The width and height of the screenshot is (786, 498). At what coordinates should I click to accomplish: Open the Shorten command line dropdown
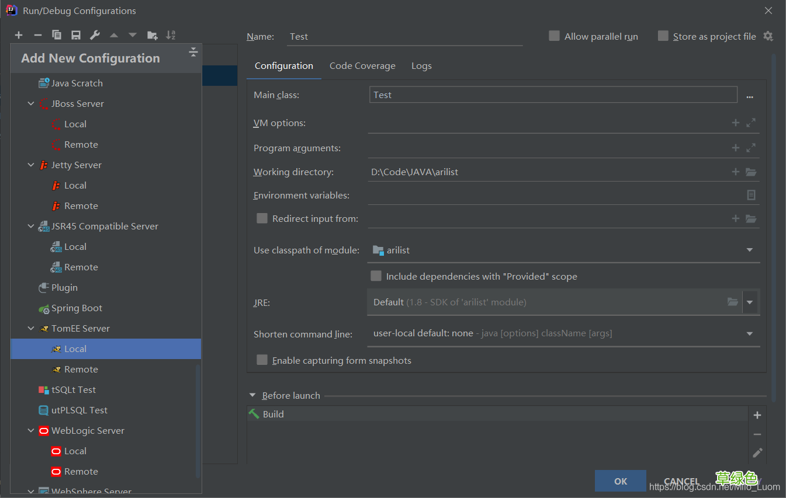(x=750, y=334)
